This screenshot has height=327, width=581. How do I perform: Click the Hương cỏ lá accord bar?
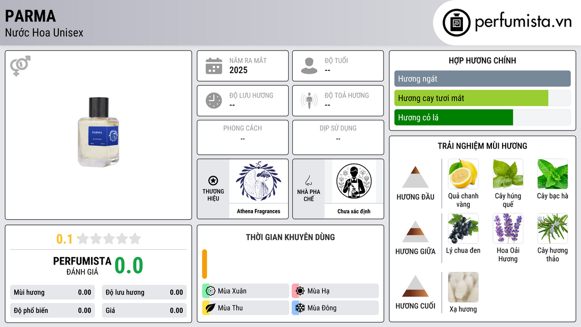(x=482, y=117)
